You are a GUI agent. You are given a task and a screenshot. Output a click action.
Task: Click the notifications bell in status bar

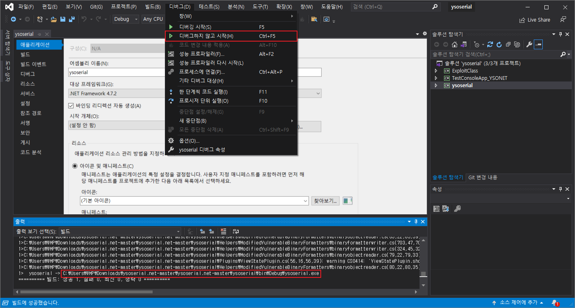(555, 303)
